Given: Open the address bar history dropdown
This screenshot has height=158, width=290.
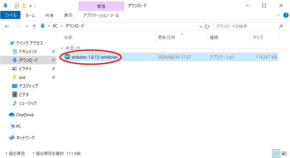Looking at the screenshot, I should tap(201, 26).
